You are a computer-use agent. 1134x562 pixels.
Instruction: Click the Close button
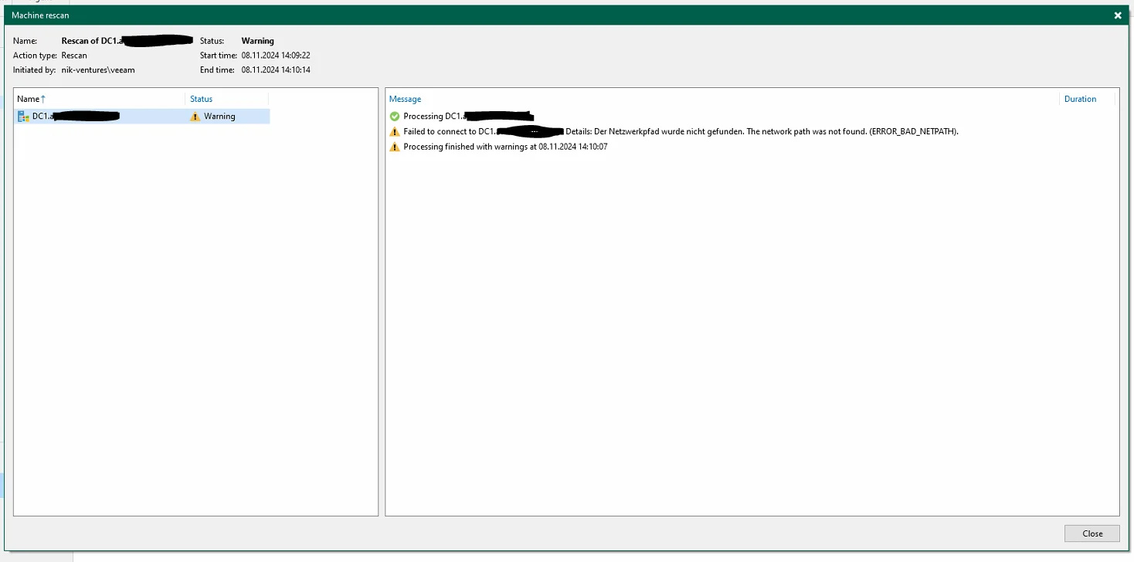[1092, 533]
